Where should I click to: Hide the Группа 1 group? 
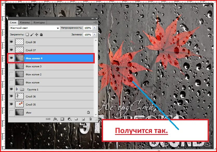(x=11, y=89)
